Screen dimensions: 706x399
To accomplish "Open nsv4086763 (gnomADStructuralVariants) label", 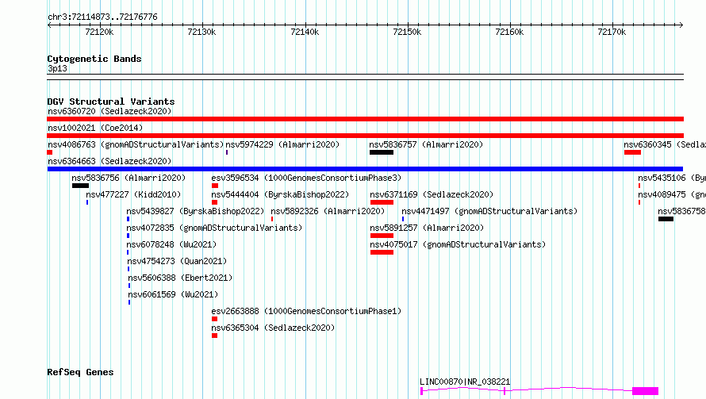I will point(136,144).
